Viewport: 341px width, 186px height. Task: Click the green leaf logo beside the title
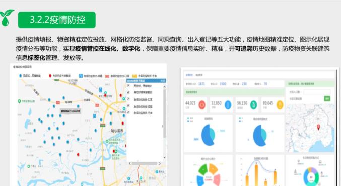pyautogui.click(x=7, y=18)
